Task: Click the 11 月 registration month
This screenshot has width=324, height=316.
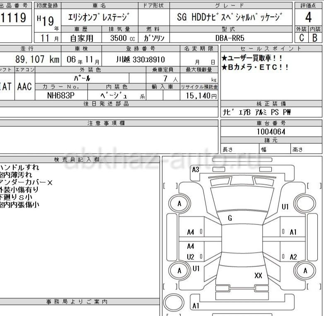Action: [x=50, y=38]
